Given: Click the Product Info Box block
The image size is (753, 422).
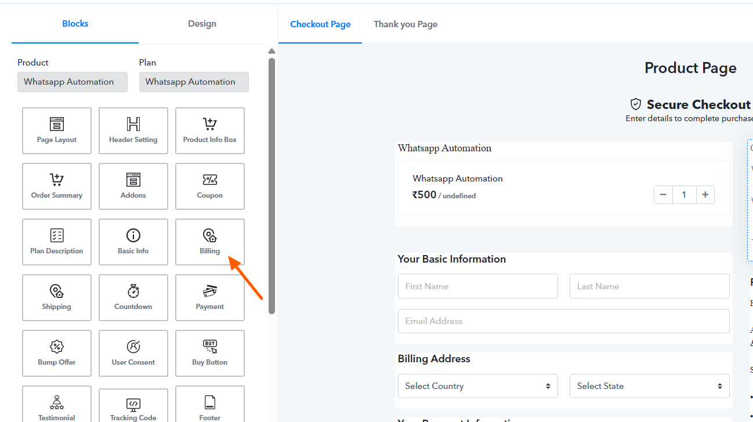Looking at the screenshot, I should [x=210, y=130].
